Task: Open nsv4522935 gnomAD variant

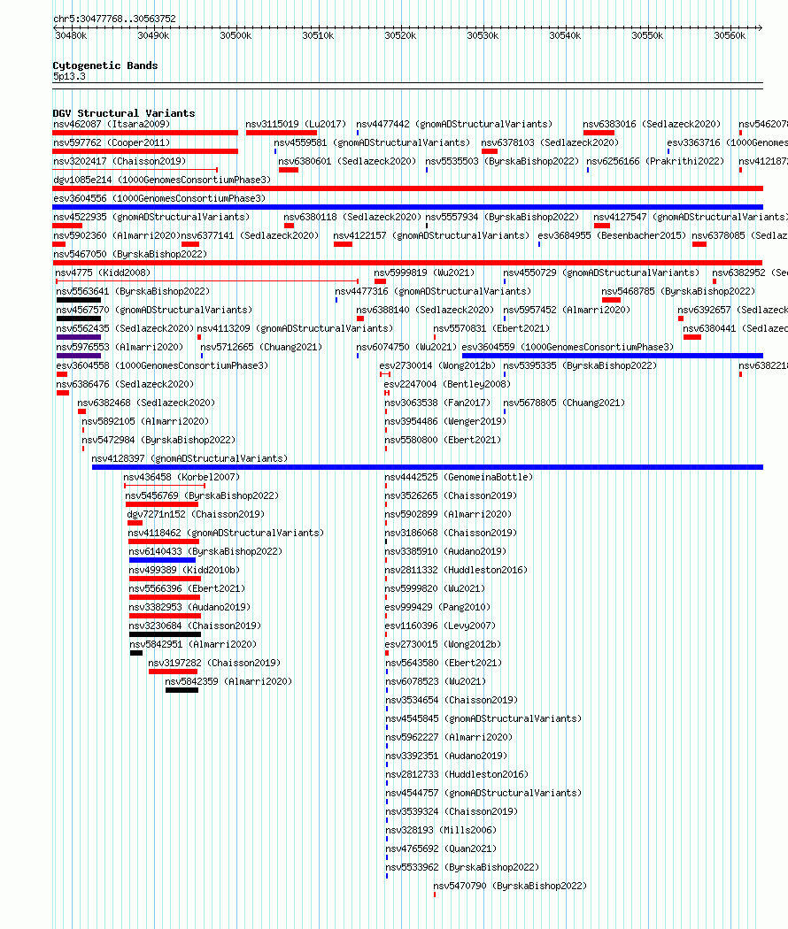Action: [151, 217]
